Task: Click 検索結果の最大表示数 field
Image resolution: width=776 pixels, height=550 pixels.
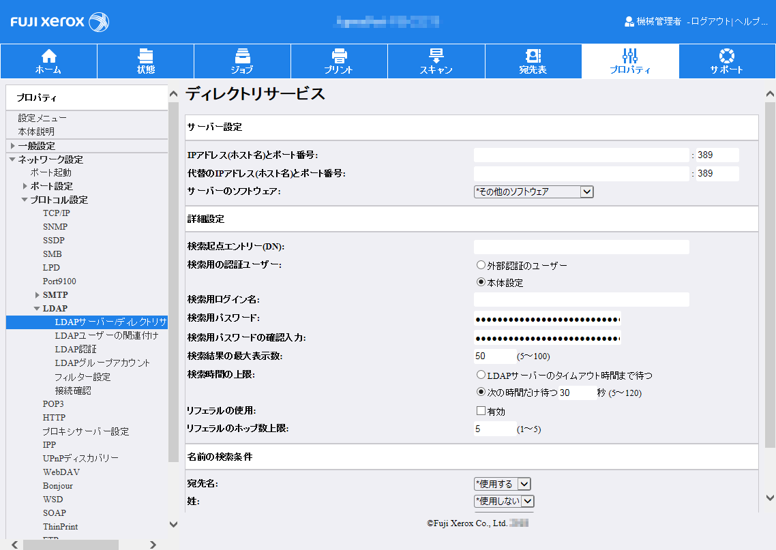Action: 495,356
